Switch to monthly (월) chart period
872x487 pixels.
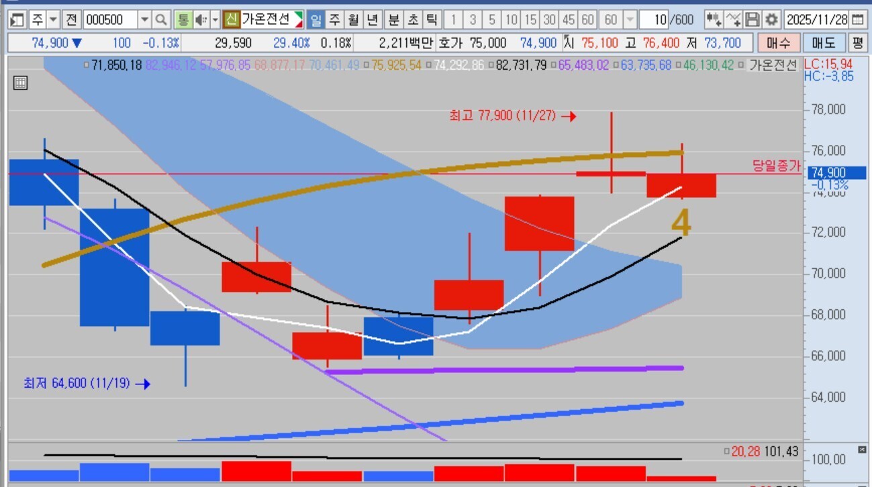click(353, 19)
